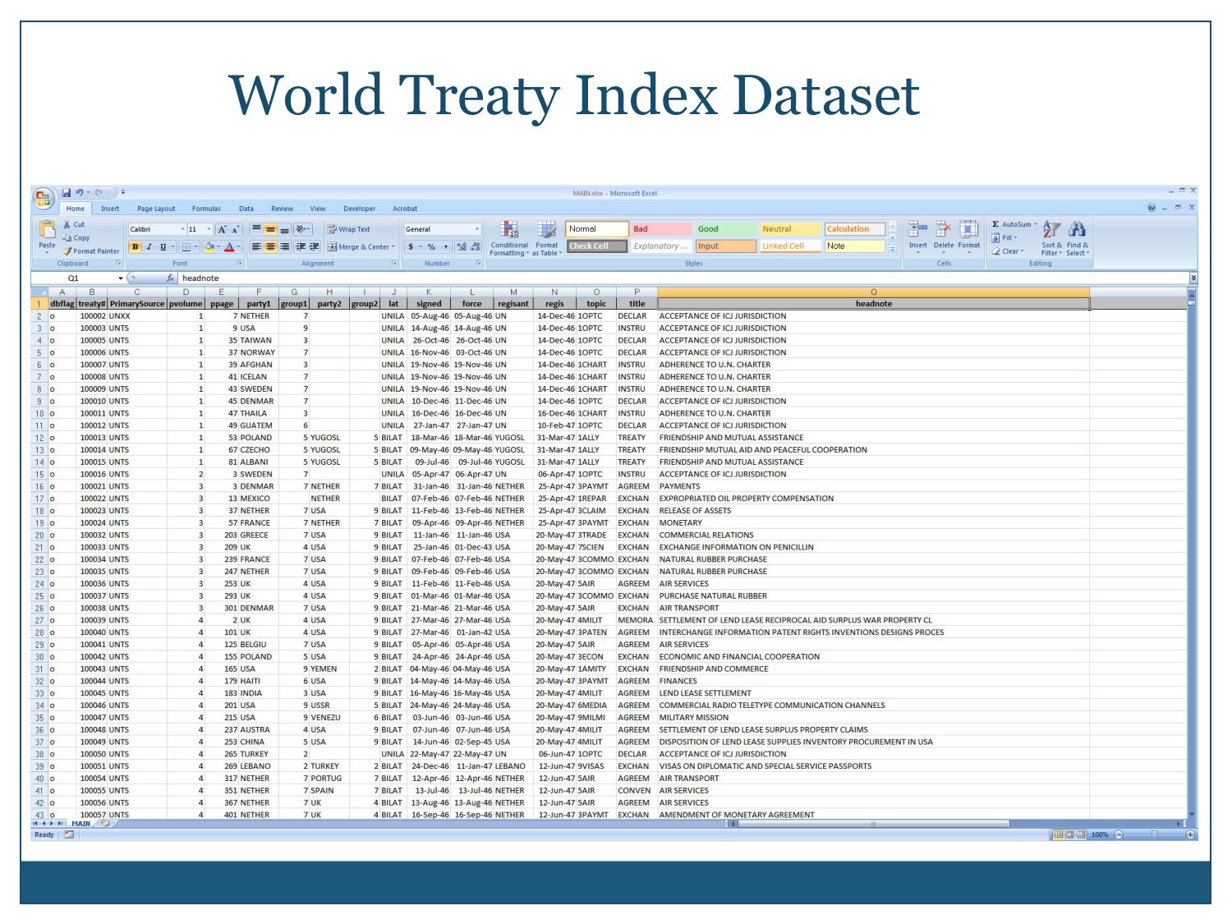
Task: Click the Increase Indent icon
Action: [314, 247]
